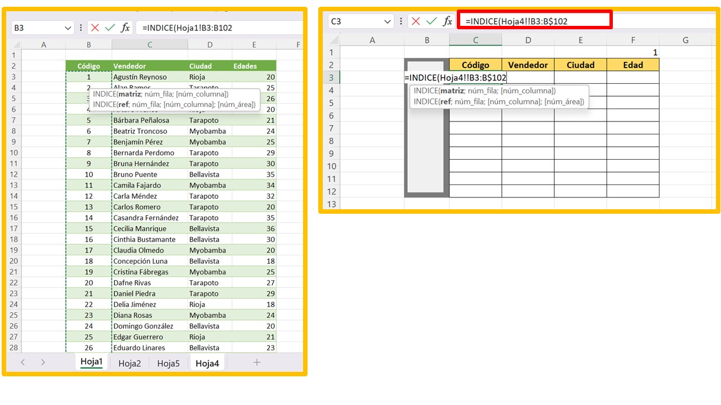Return to the Hoja1 sheet tab
The image size is (721, 405).
coord(91,363)
